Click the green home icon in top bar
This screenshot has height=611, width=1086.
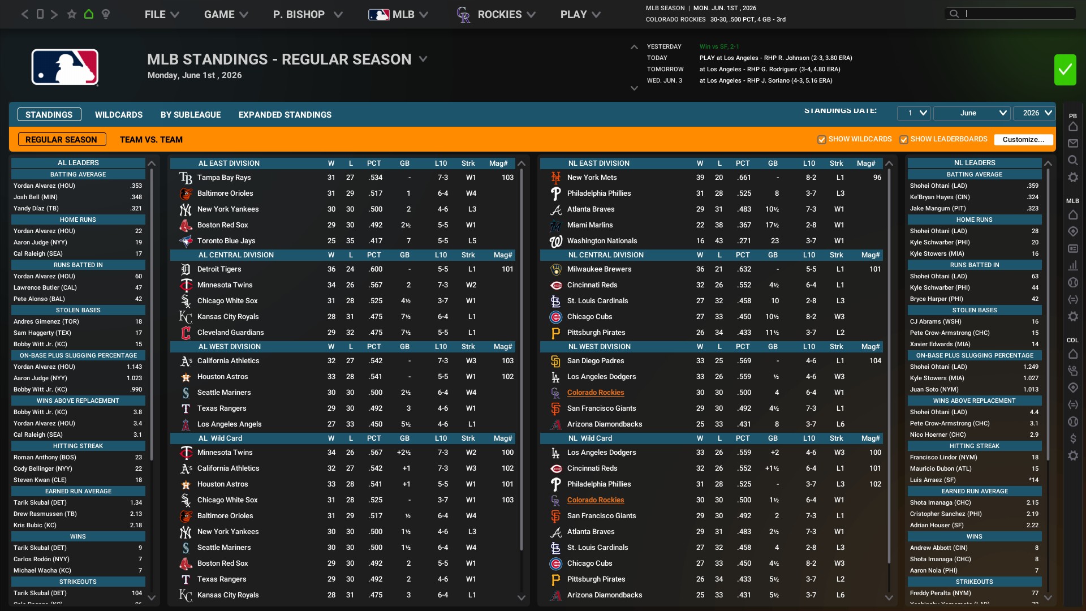(x=89, y=14)
